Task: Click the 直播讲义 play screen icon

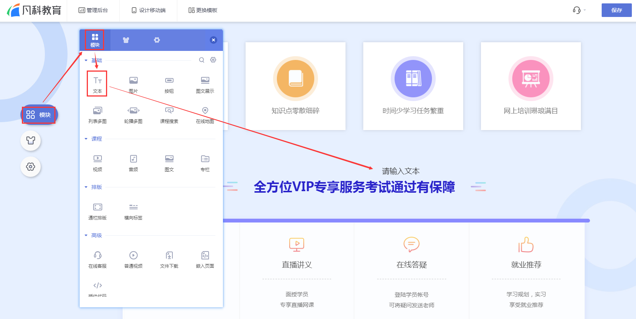Action: point(297,244)
